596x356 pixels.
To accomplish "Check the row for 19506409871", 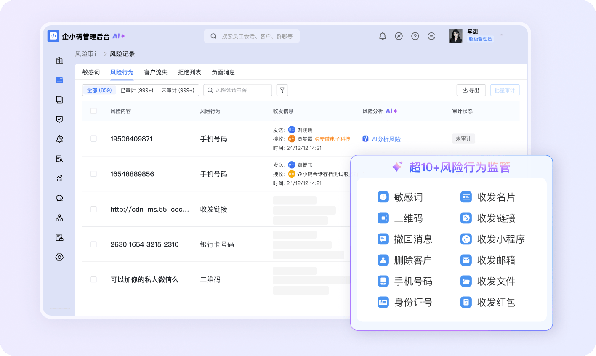I will click(93, 139).
